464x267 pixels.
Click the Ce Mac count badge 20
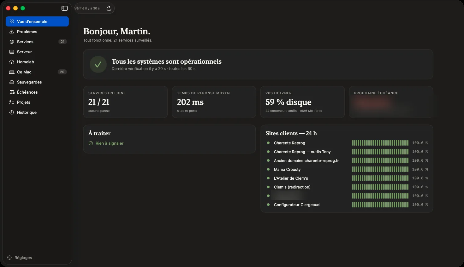click(x=62, y=72)
